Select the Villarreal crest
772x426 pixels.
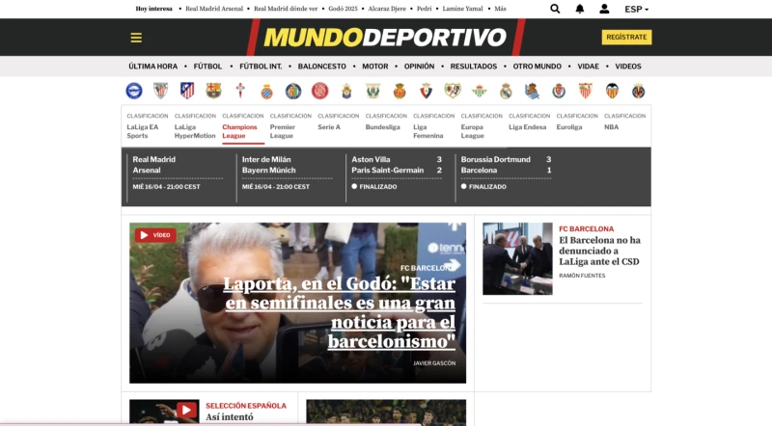(x=639, y=91)
